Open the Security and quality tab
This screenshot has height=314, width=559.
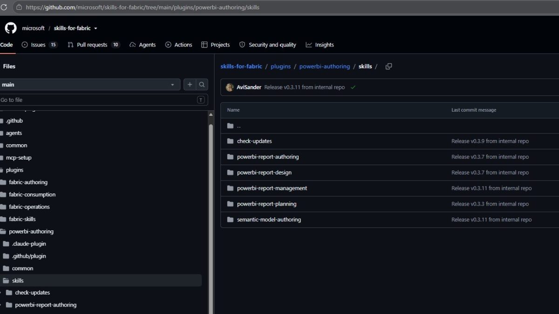tap(267, 45)
